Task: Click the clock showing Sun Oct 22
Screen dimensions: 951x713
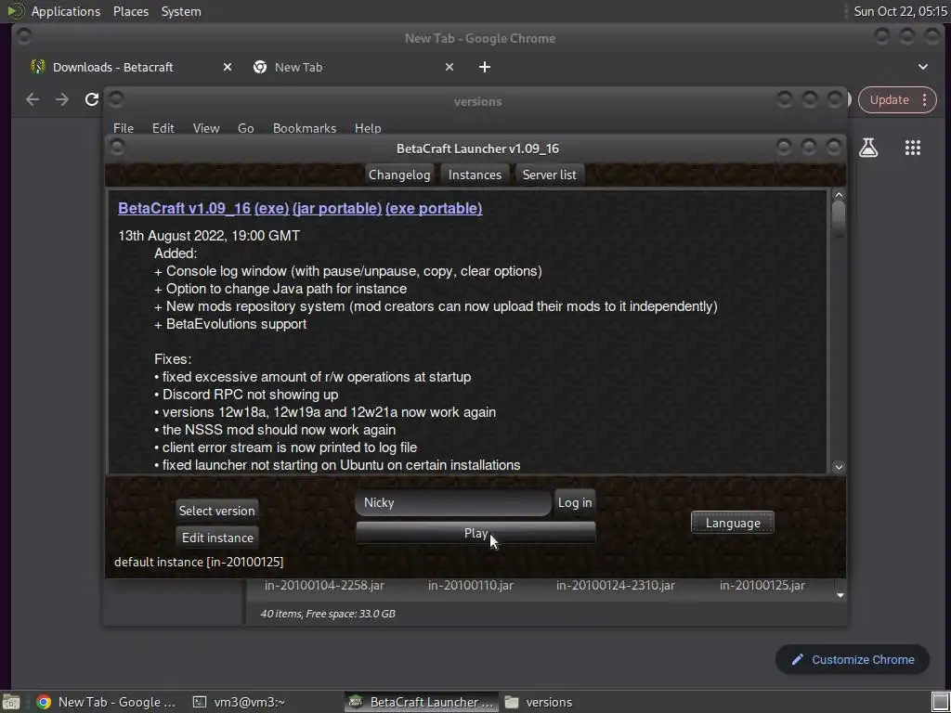Action: (900, 11)
